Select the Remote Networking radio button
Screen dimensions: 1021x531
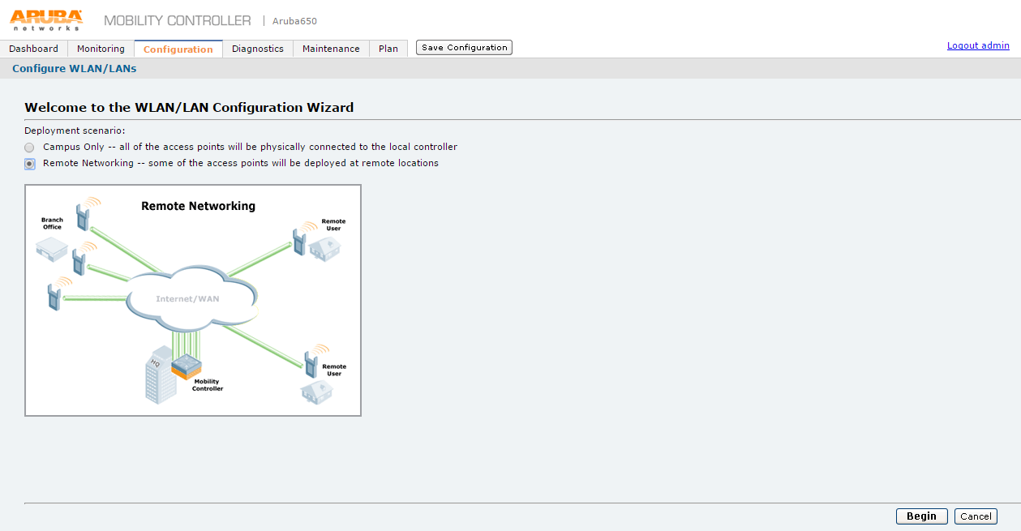click(x=29, y=164)
